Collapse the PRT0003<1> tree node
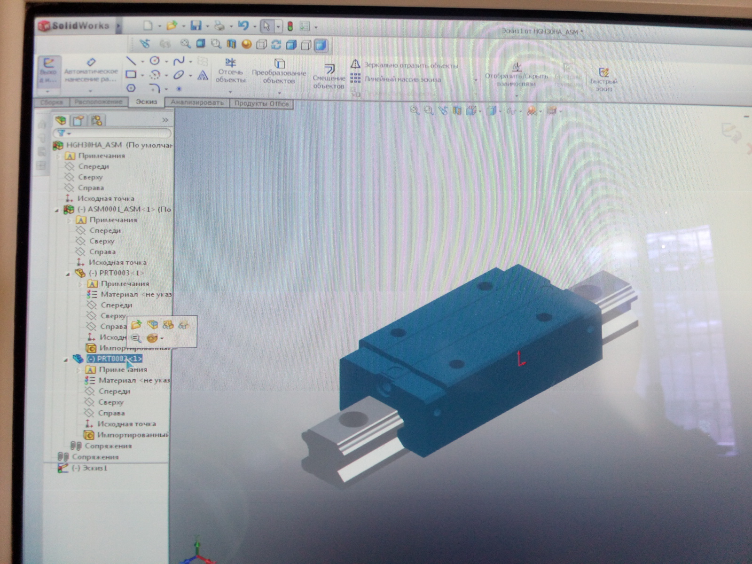This screenshot has width=752, height=564. click(x=68, y=274)
